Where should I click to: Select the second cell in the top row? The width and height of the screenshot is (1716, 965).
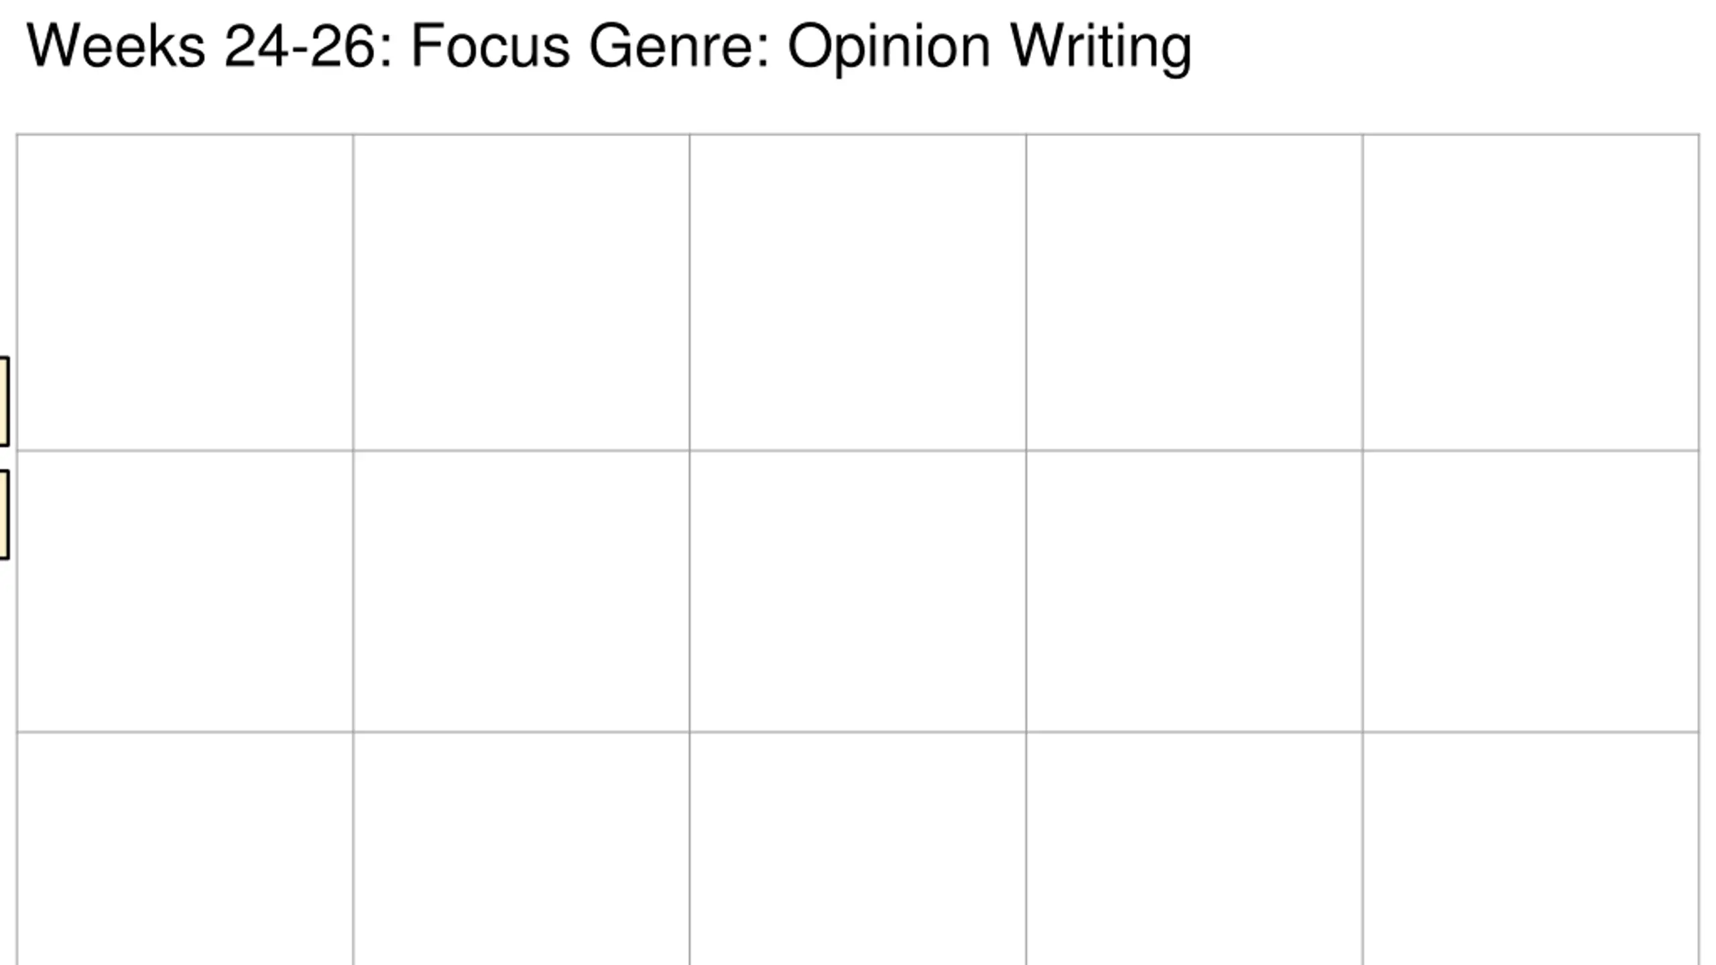(x=522, y=292)
